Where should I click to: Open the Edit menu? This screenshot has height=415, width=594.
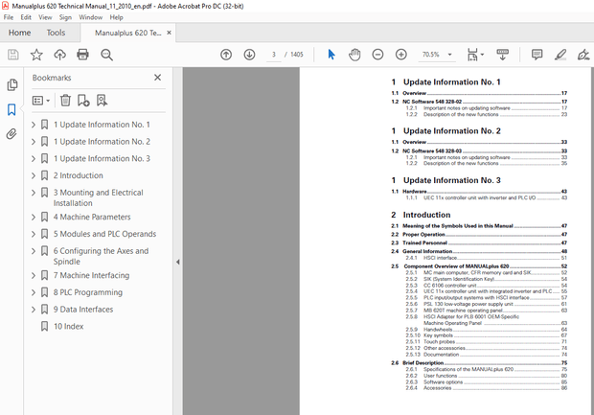click(26, 17)
